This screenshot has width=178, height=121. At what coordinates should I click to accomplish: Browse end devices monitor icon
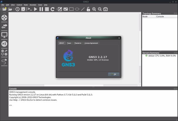pyautogui.click(x=4, y=35)
